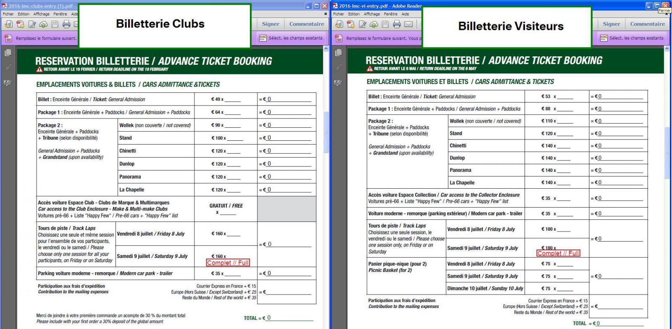Click the save diskette icon in vi-entry window
Screen dimensions: 672x329
386,24
